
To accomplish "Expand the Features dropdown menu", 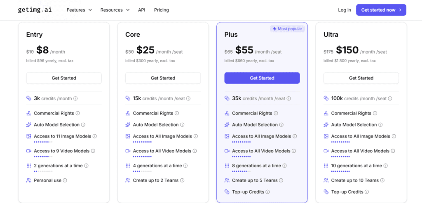I will point(79,10).
